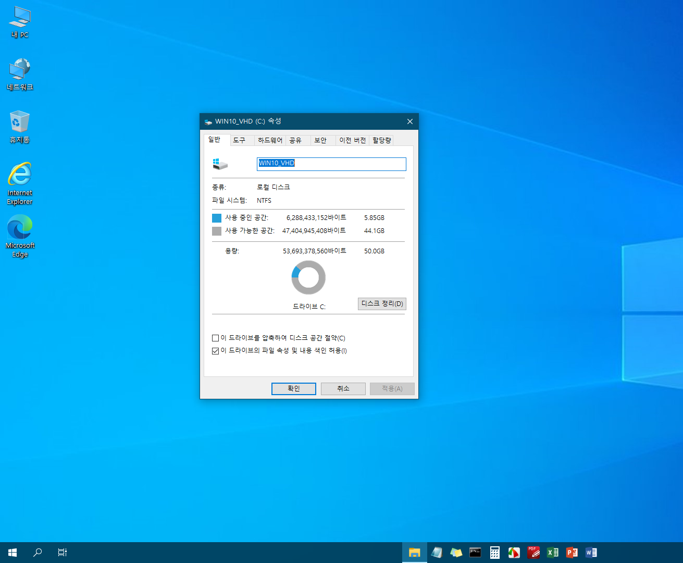This screenshot has width=683, height=563.
Task: Confirm with the 확인 button
Action: (x=294, y=389)
